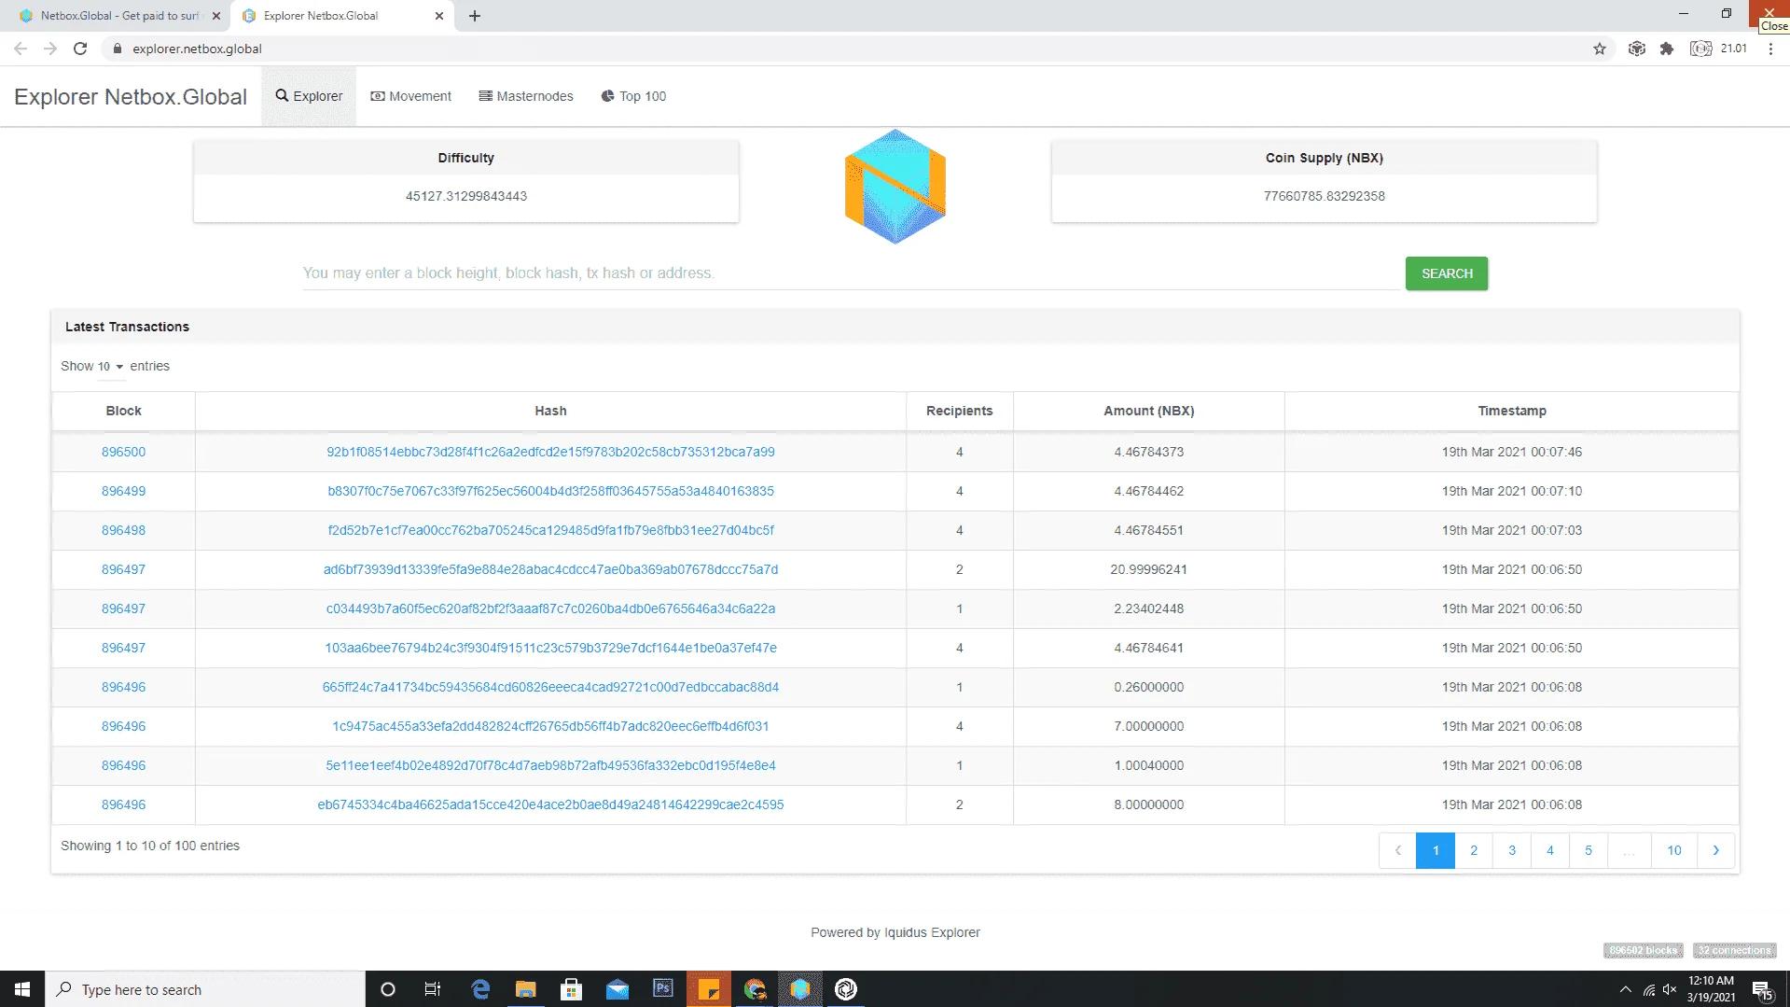Open the extensions puzzle icon
The height and width of the screenshot is (1007, 1790).
tap(1667, 49)
